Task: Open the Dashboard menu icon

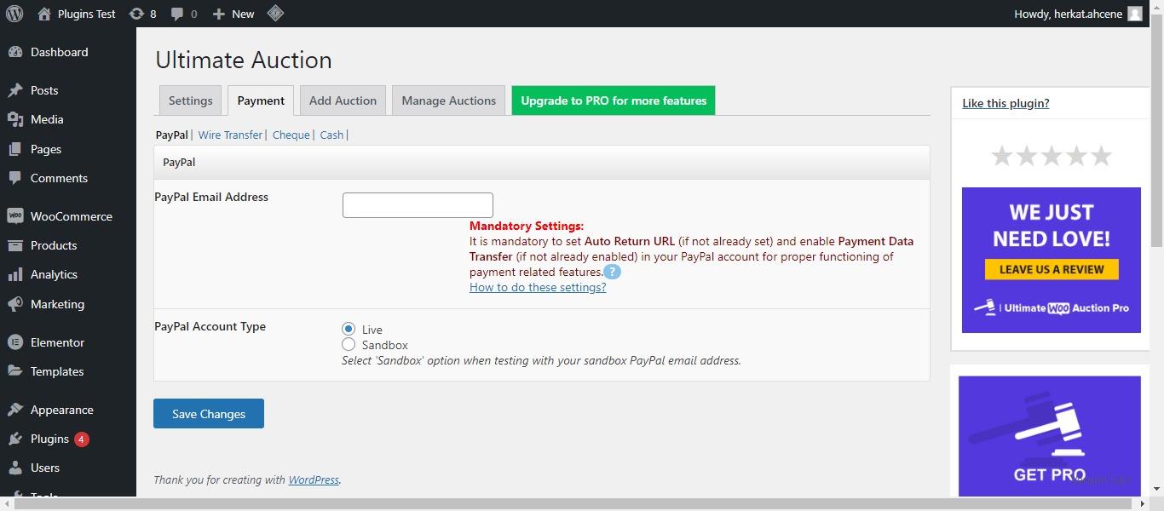Action: pos(14,52)
